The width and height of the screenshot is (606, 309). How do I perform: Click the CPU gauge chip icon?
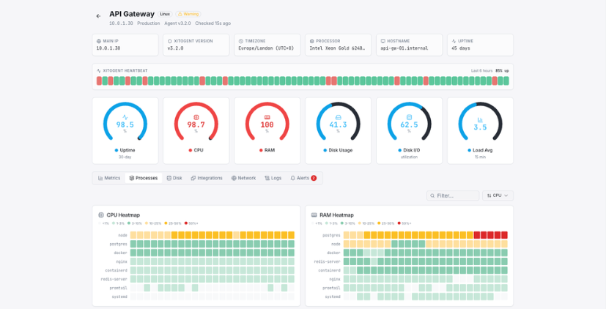196,117
